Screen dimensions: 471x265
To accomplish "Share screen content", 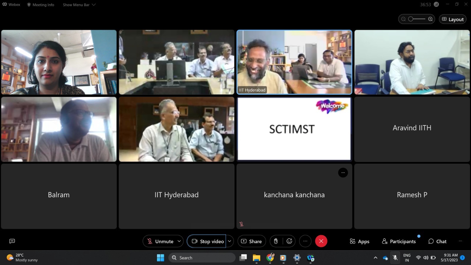I will 252,241.
